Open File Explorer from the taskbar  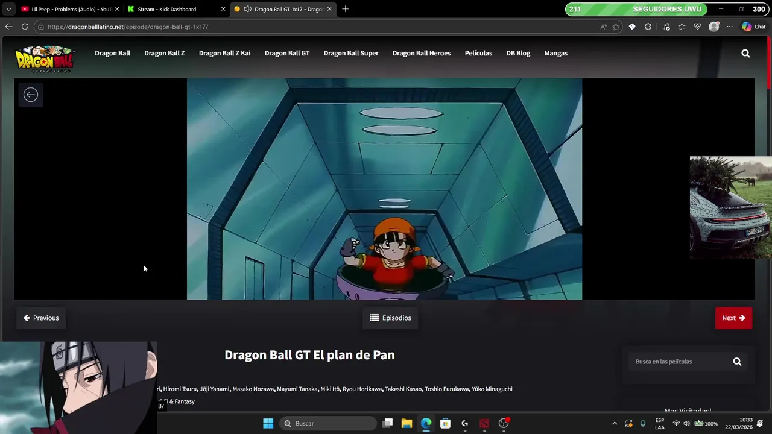pyautogui.click(x=407, y=423)
